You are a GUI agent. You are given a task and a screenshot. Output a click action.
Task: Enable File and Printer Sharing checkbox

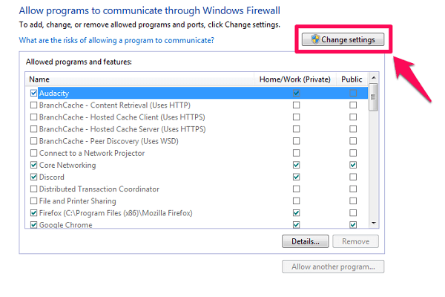click(x=34, y=201)
